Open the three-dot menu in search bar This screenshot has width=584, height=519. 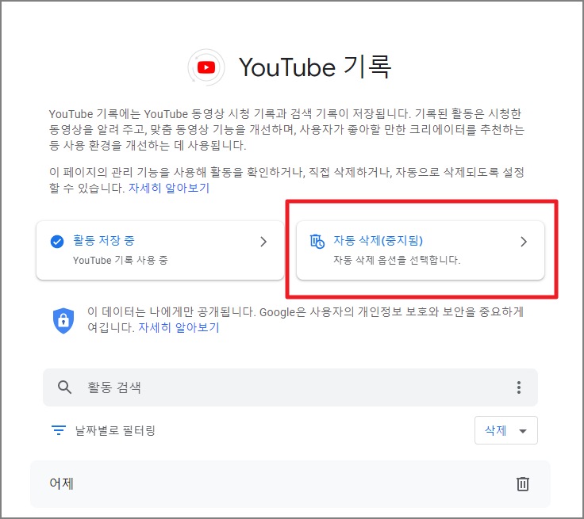coord(519,387)
